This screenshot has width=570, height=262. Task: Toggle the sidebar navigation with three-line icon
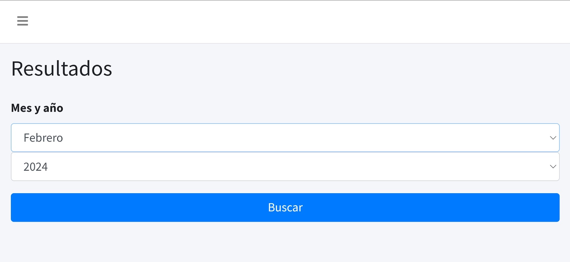point(22,21)
